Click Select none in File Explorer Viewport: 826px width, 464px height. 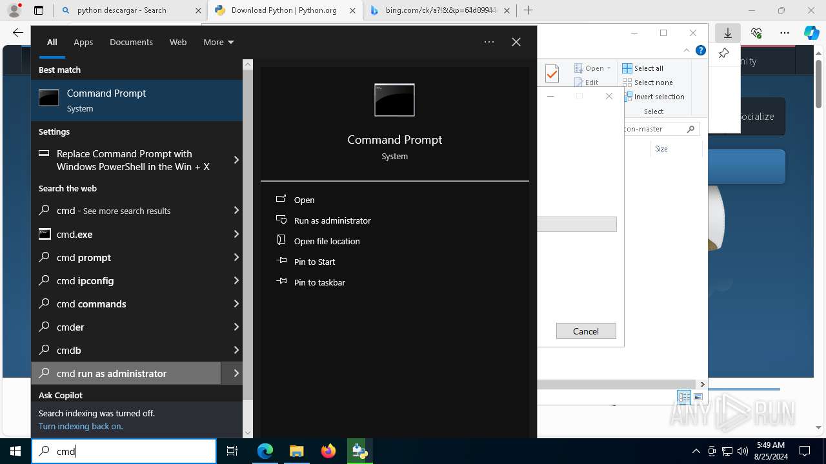tap(647, 82)
